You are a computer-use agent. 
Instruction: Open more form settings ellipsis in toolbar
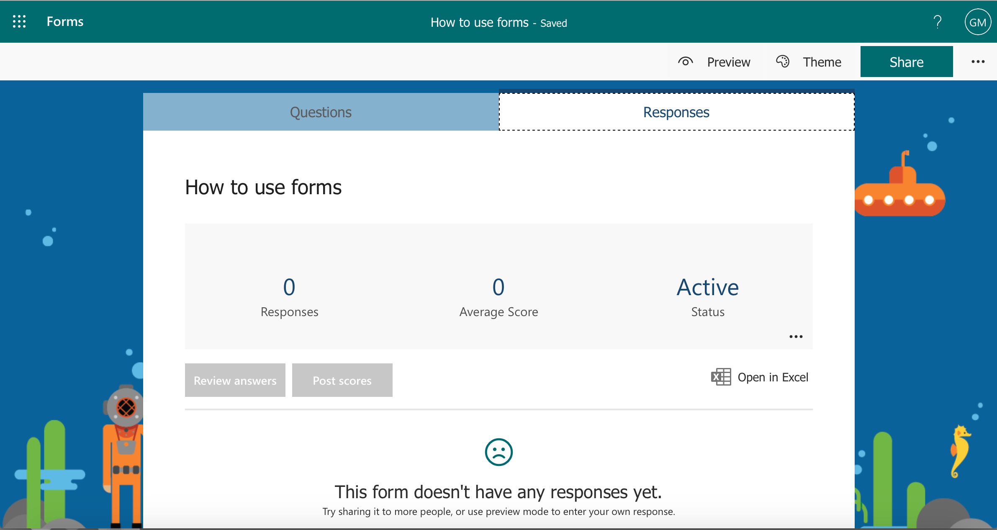[978, 62]
